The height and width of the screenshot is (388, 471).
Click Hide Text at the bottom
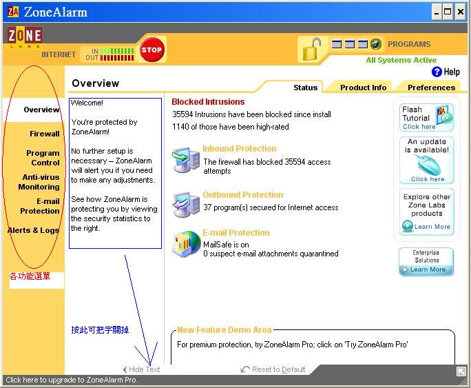point(141,369)
